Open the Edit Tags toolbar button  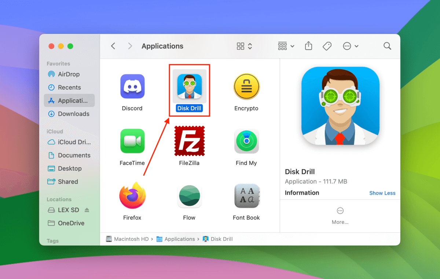click(327, 46)
